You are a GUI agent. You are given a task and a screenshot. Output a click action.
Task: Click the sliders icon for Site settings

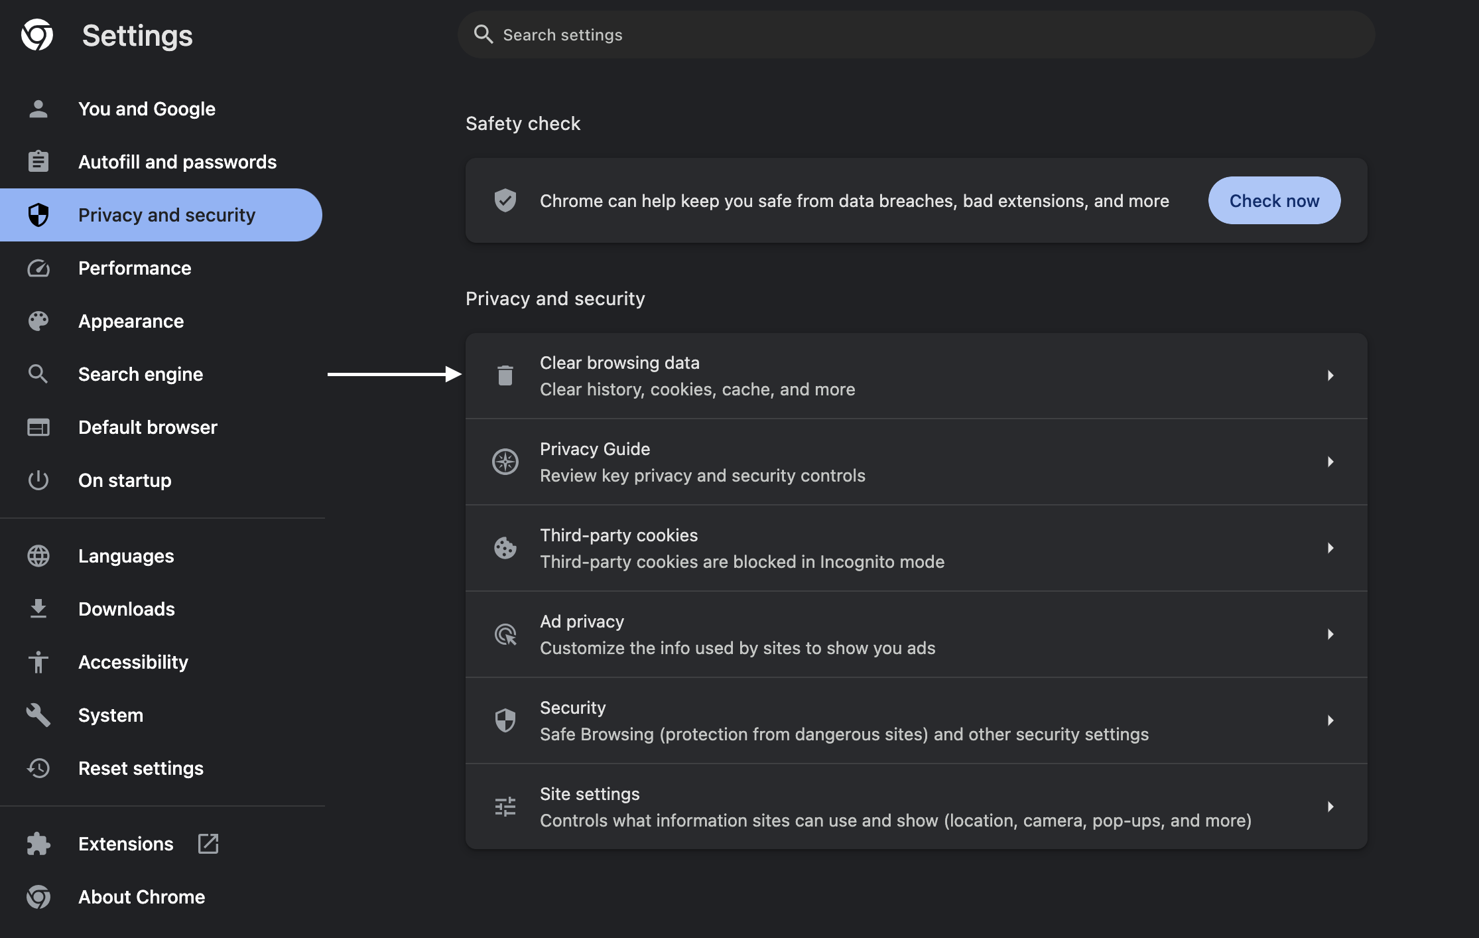tap(505, 807)
